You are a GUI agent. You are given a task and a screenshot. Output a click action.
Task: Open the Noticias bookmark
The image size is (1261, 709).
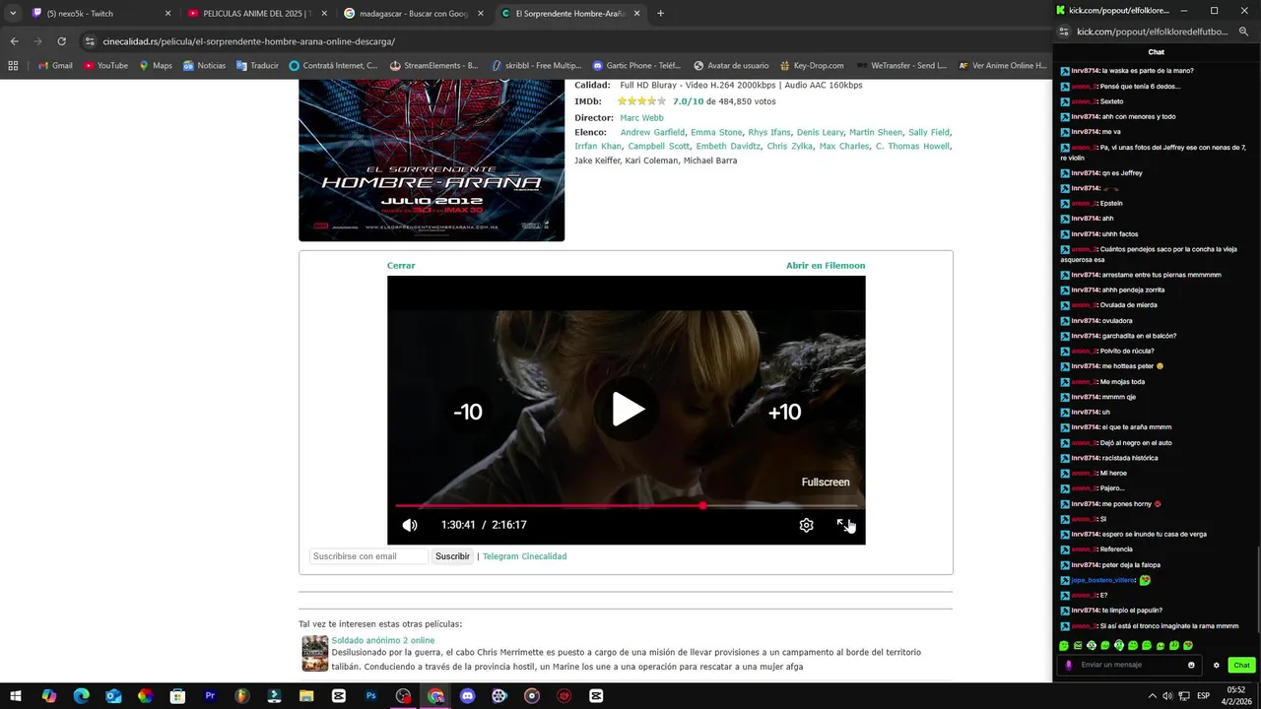204,66
